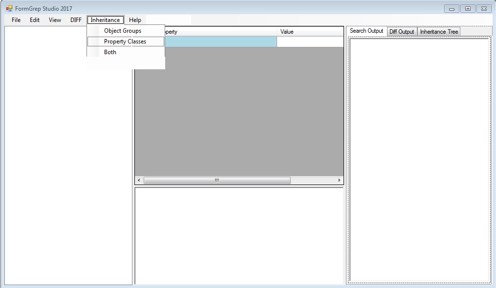
Task: Click the Value column header
Action: tap(310, 32)
